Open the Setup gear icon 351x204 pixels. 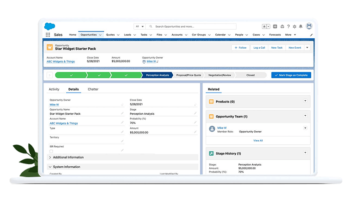coord(295,26)
